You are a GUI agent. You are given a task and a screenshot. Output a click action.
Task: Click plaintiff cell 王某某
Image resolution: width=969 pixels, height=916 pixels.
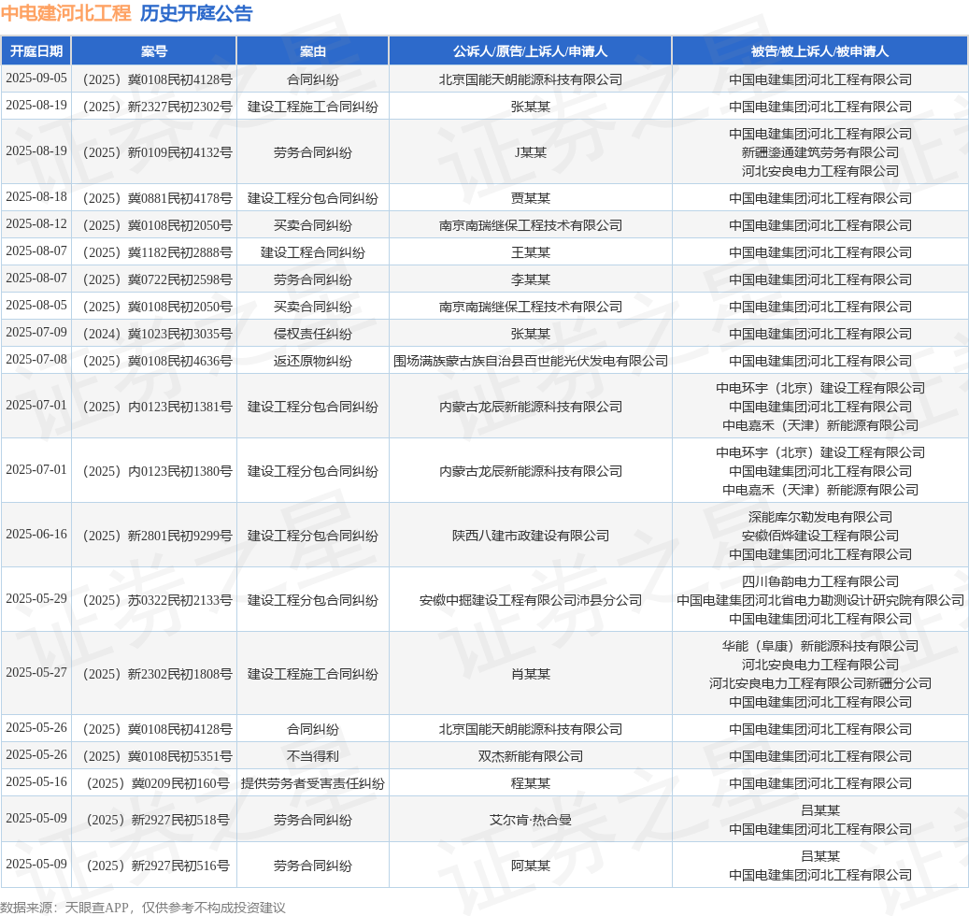530,252
